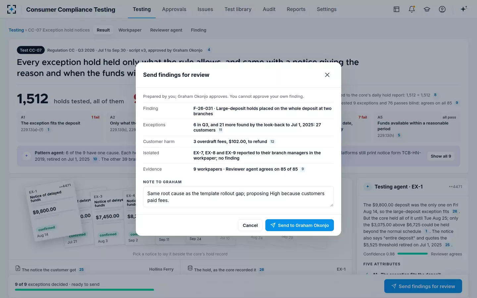The width and height of the screenshot is (477, 298).
Task: Switch to the Testing tab
Action: tap(142, 9)
